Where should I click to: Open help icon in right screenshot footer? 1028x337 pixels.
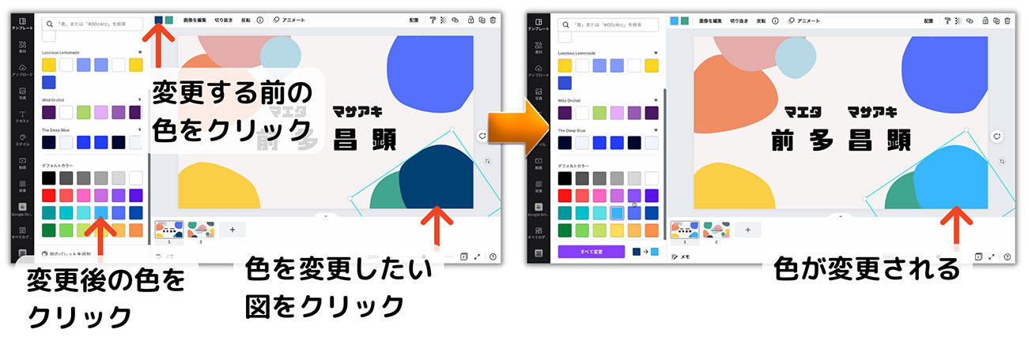point(1007,256)
